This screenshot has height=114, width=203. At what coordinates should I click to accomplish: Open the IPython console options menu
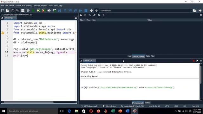coord(201,60)
